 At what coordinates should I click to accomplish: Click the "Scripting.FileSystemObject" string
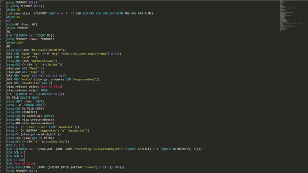click(97, 149)
